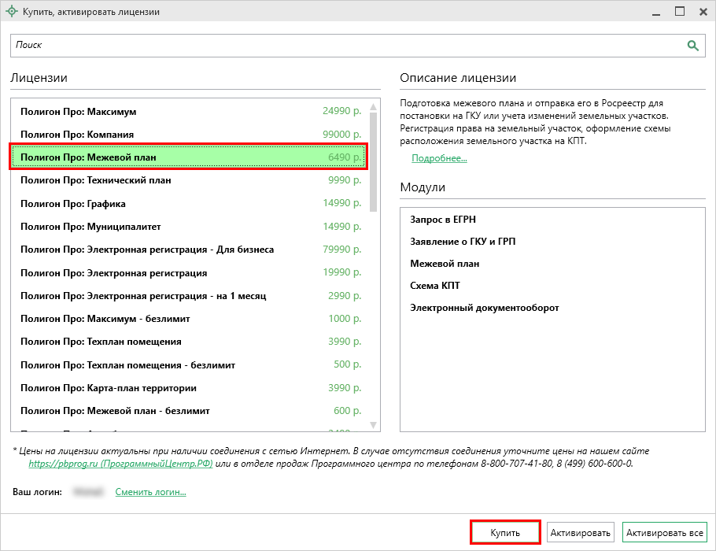This screenshot has width=716, height=551.
Task: Click the Активировать все button
Action: coord(664,533)
